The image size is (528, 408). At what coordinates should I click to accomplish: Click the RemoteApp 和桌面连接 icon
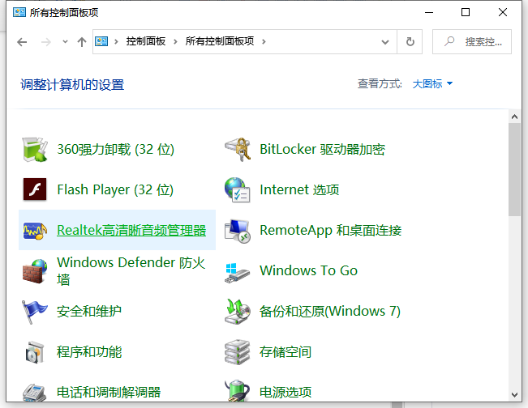238,231
